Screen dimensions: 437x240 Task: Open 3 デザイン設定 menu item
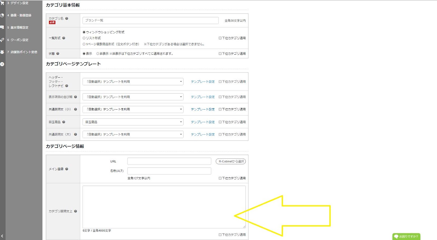tap(18, 3)
